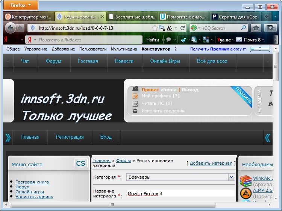The image size is (282, 211).
Task: Open the Home page icon
Action: point(256,28)
